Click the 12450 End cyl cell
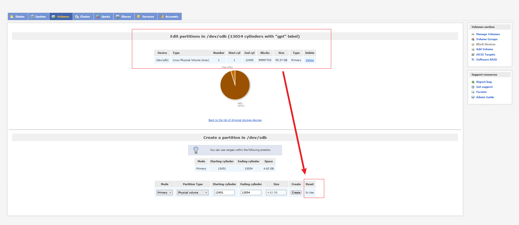 [249, 60]
